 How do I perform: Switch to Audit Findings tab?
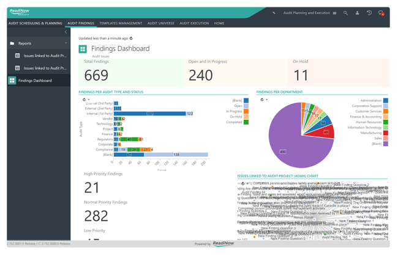(81, 23)
